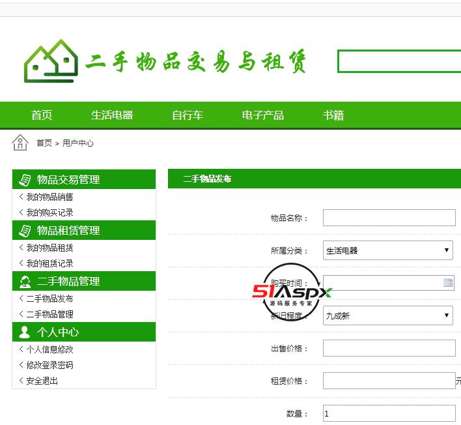This screenshot has width=461, height=425.
Task: Click the header search box
Action: [399, 61]
